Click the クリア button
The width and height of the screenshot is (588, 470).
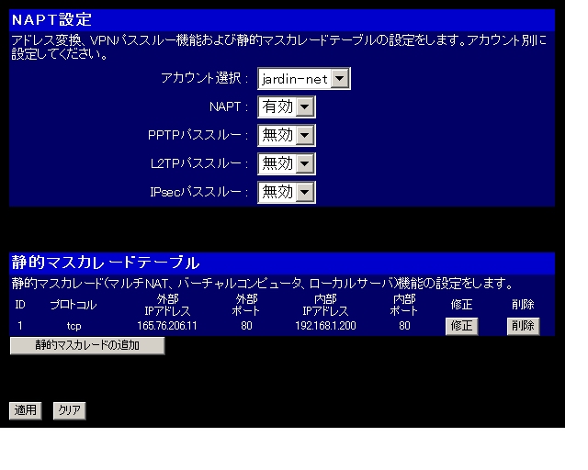point(69,410)
